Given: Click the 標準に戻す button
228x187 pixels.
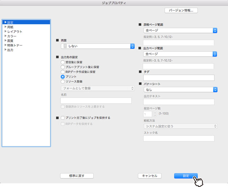Looking at the screenshot, I should coord(77,176).
